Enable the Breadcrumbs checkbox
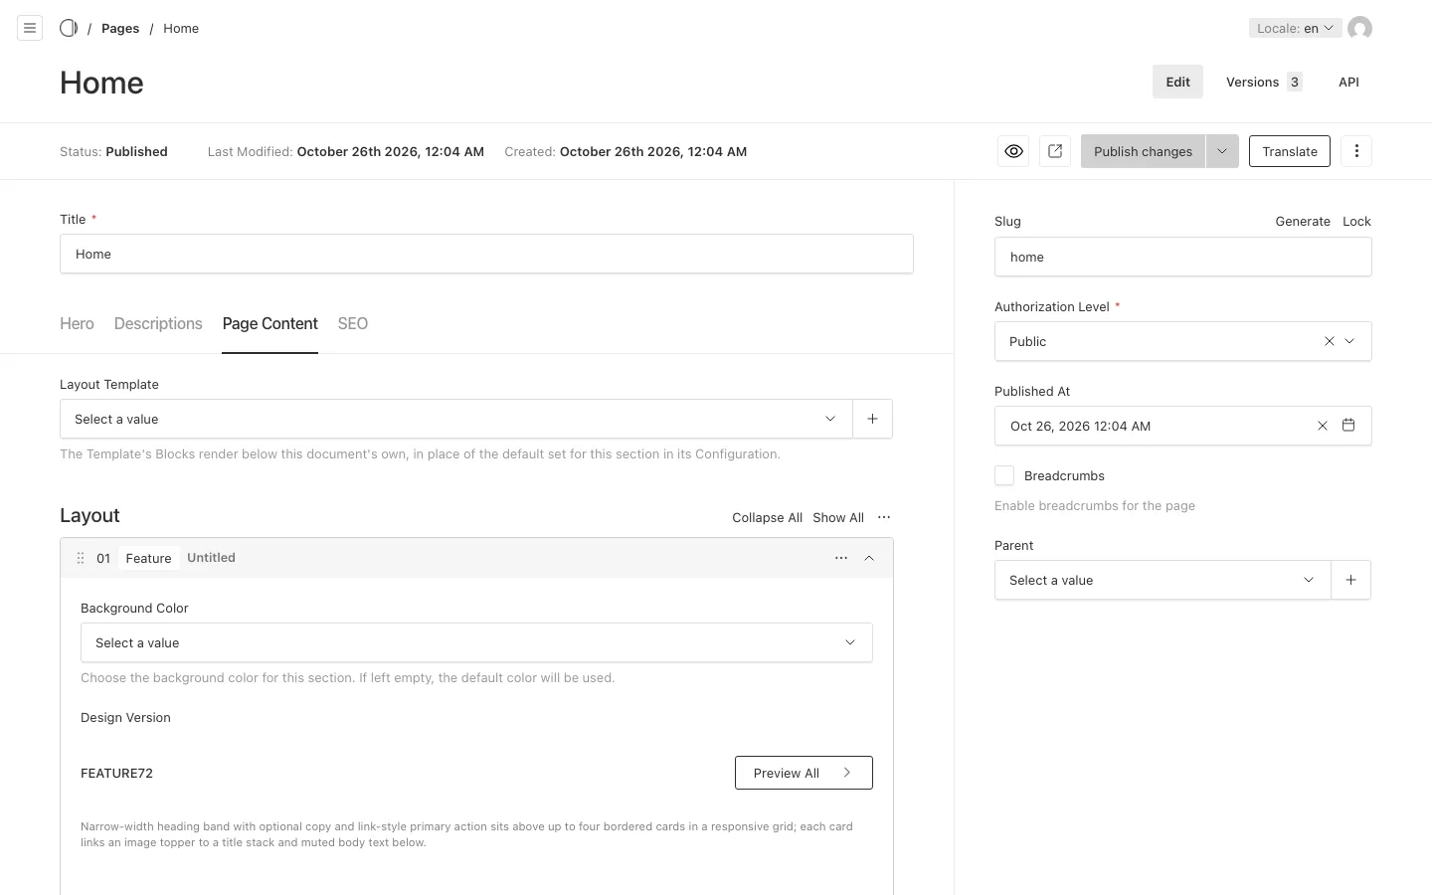 coord(1004,475)
